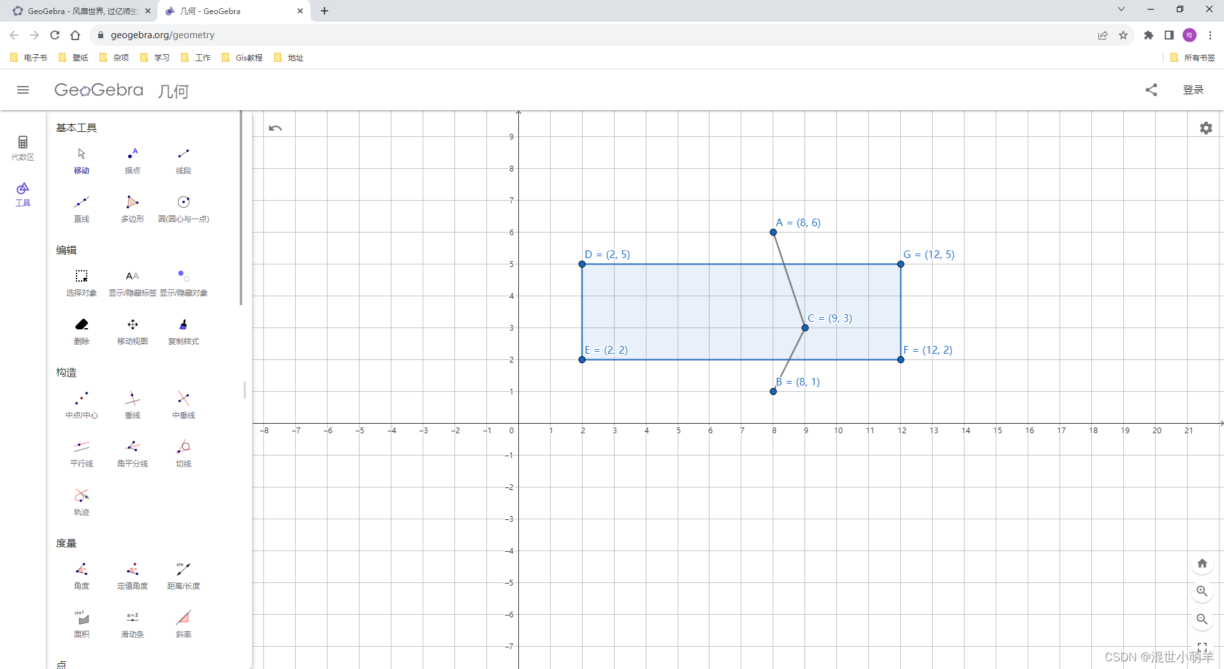Toggle show/hide object (显示/隐藏对象) tool
The image size is (1224, 669).
184,283
